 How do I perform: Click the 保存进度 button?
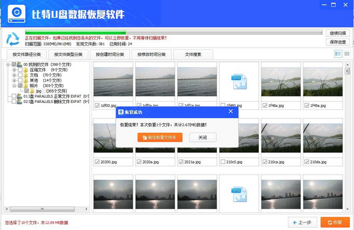click(x=337, y=42)
